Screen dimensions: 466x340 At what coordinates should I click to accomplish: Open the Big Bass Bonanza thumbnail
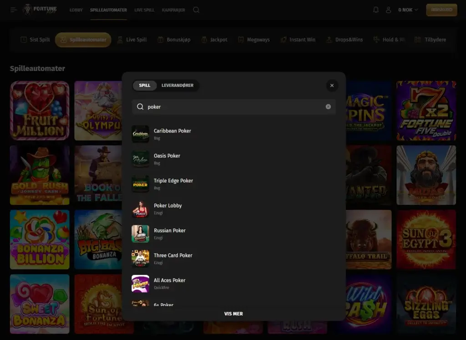[98, 239]
